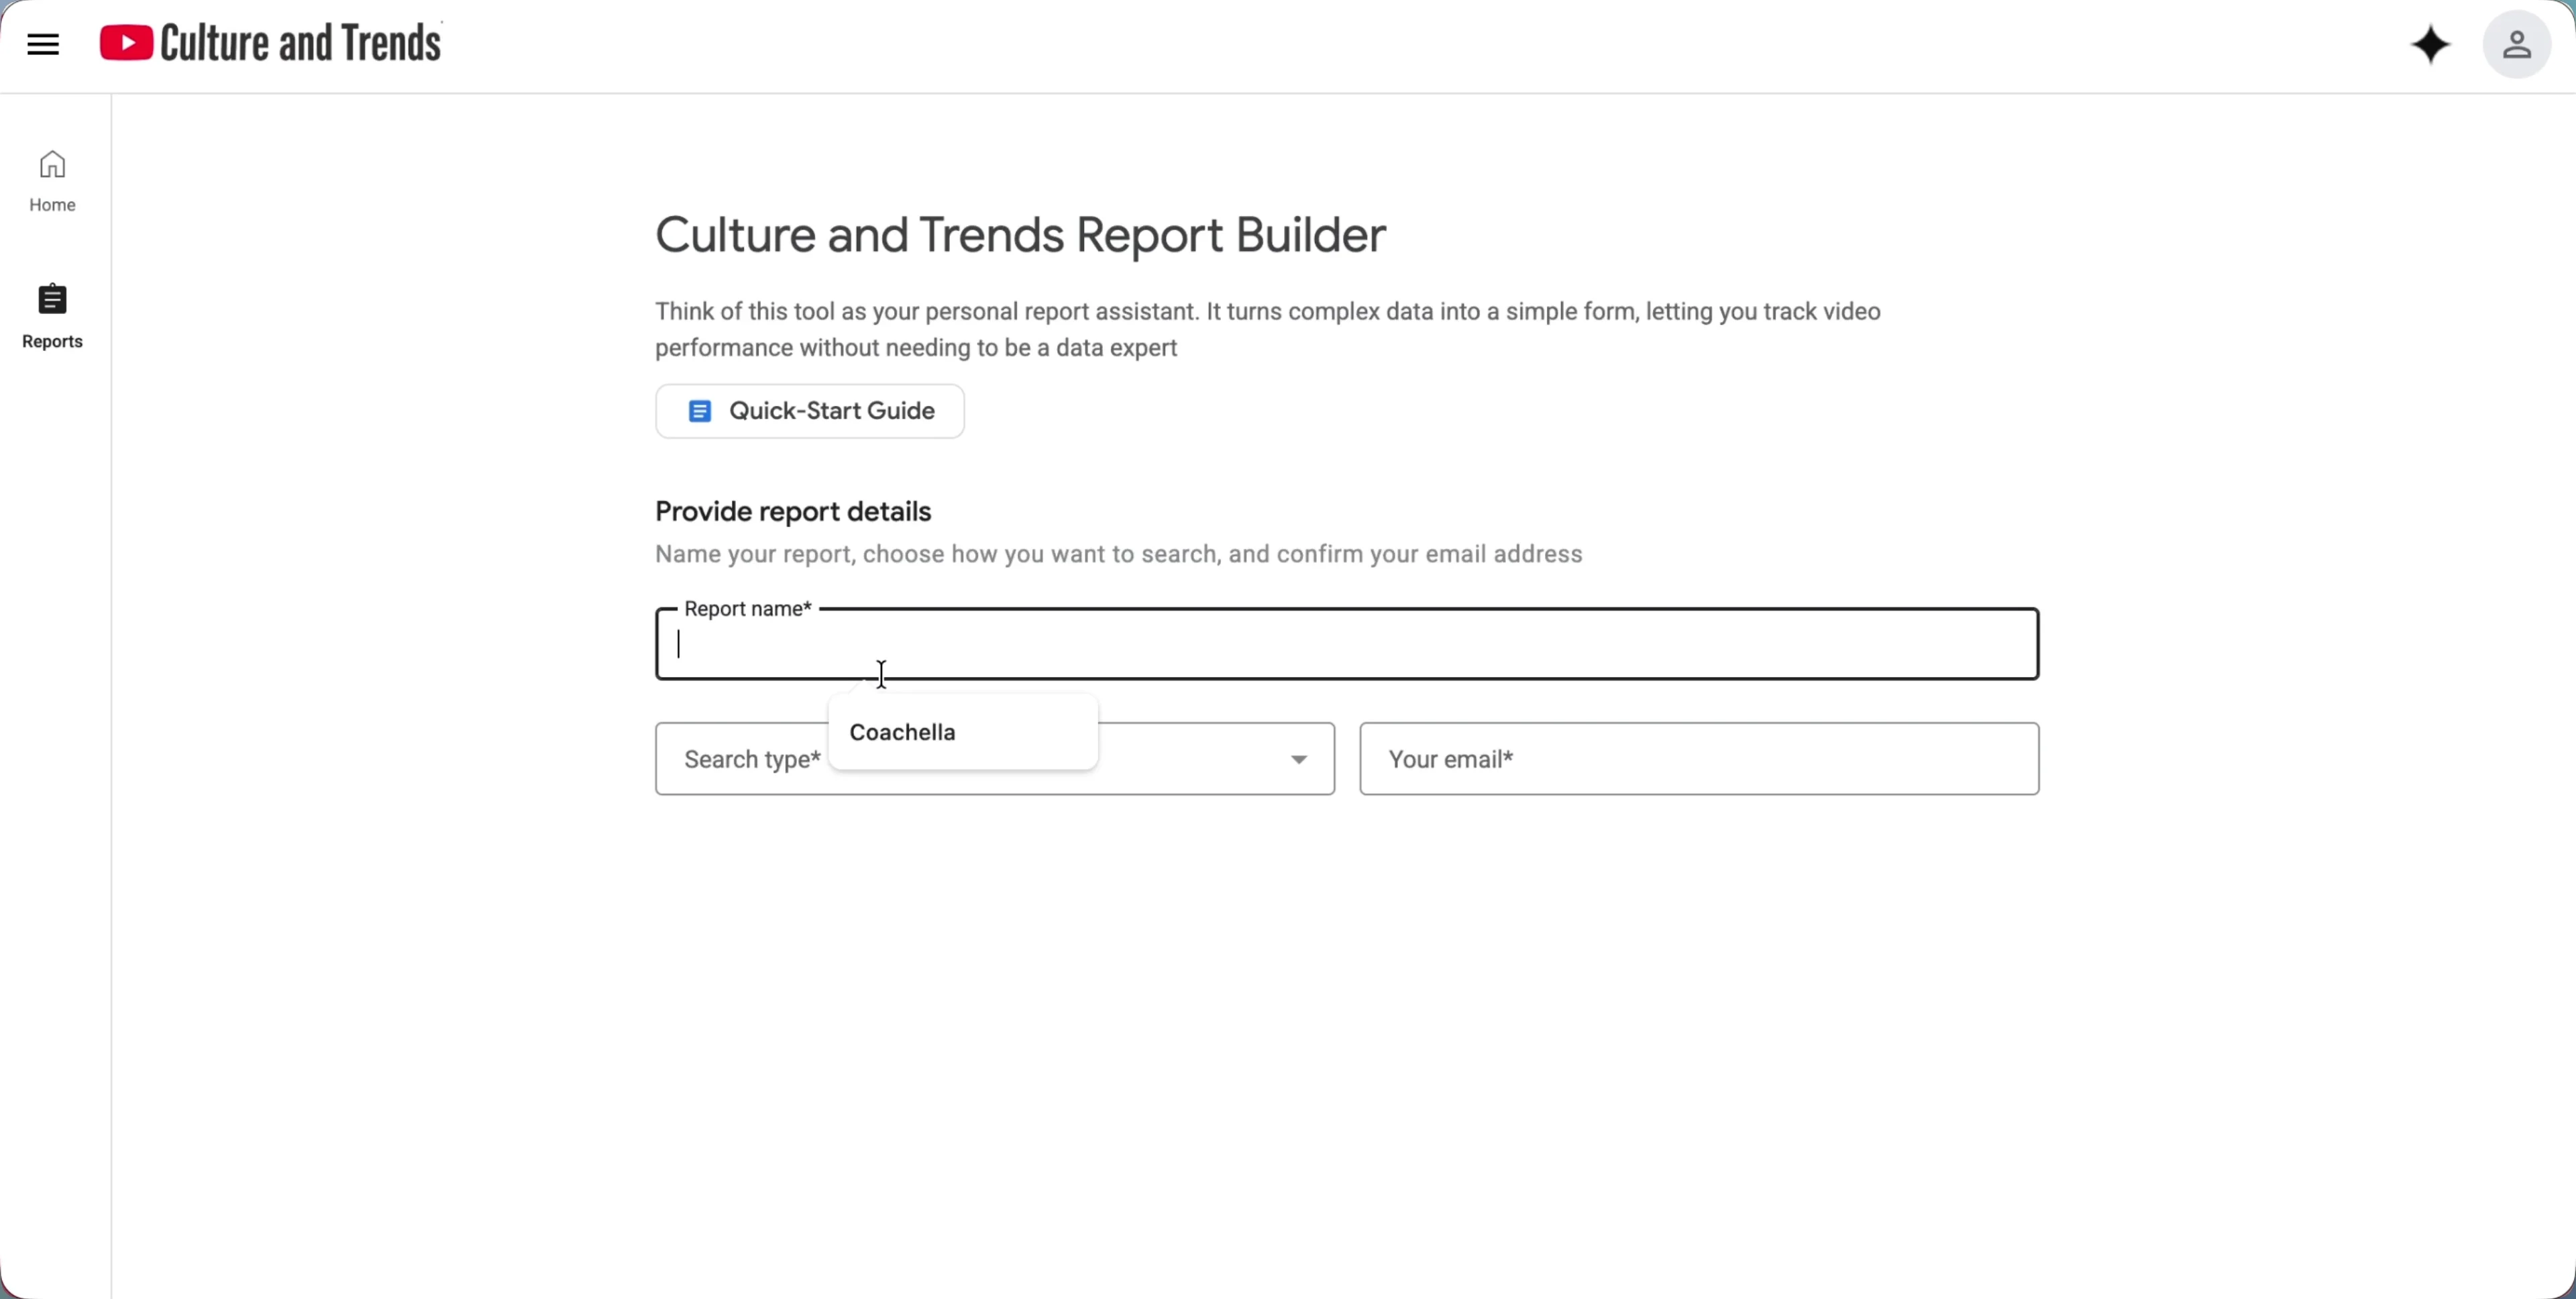Open the Quick-Start Guide button

coord(810,411)
